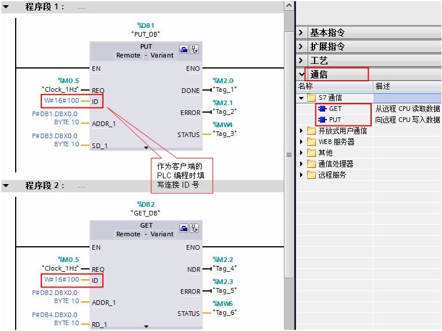This screenshot has height=331, width=442.
Task: Open the GET block configuration toolbox icon
Action: click(x=184, y=228)
